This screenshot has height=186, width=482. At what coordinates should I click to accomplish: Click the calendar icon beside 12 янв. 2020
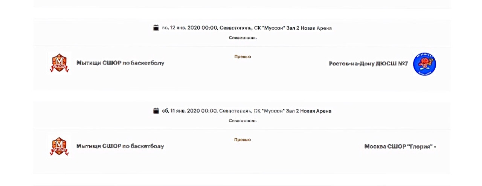(x=156, y=27)
